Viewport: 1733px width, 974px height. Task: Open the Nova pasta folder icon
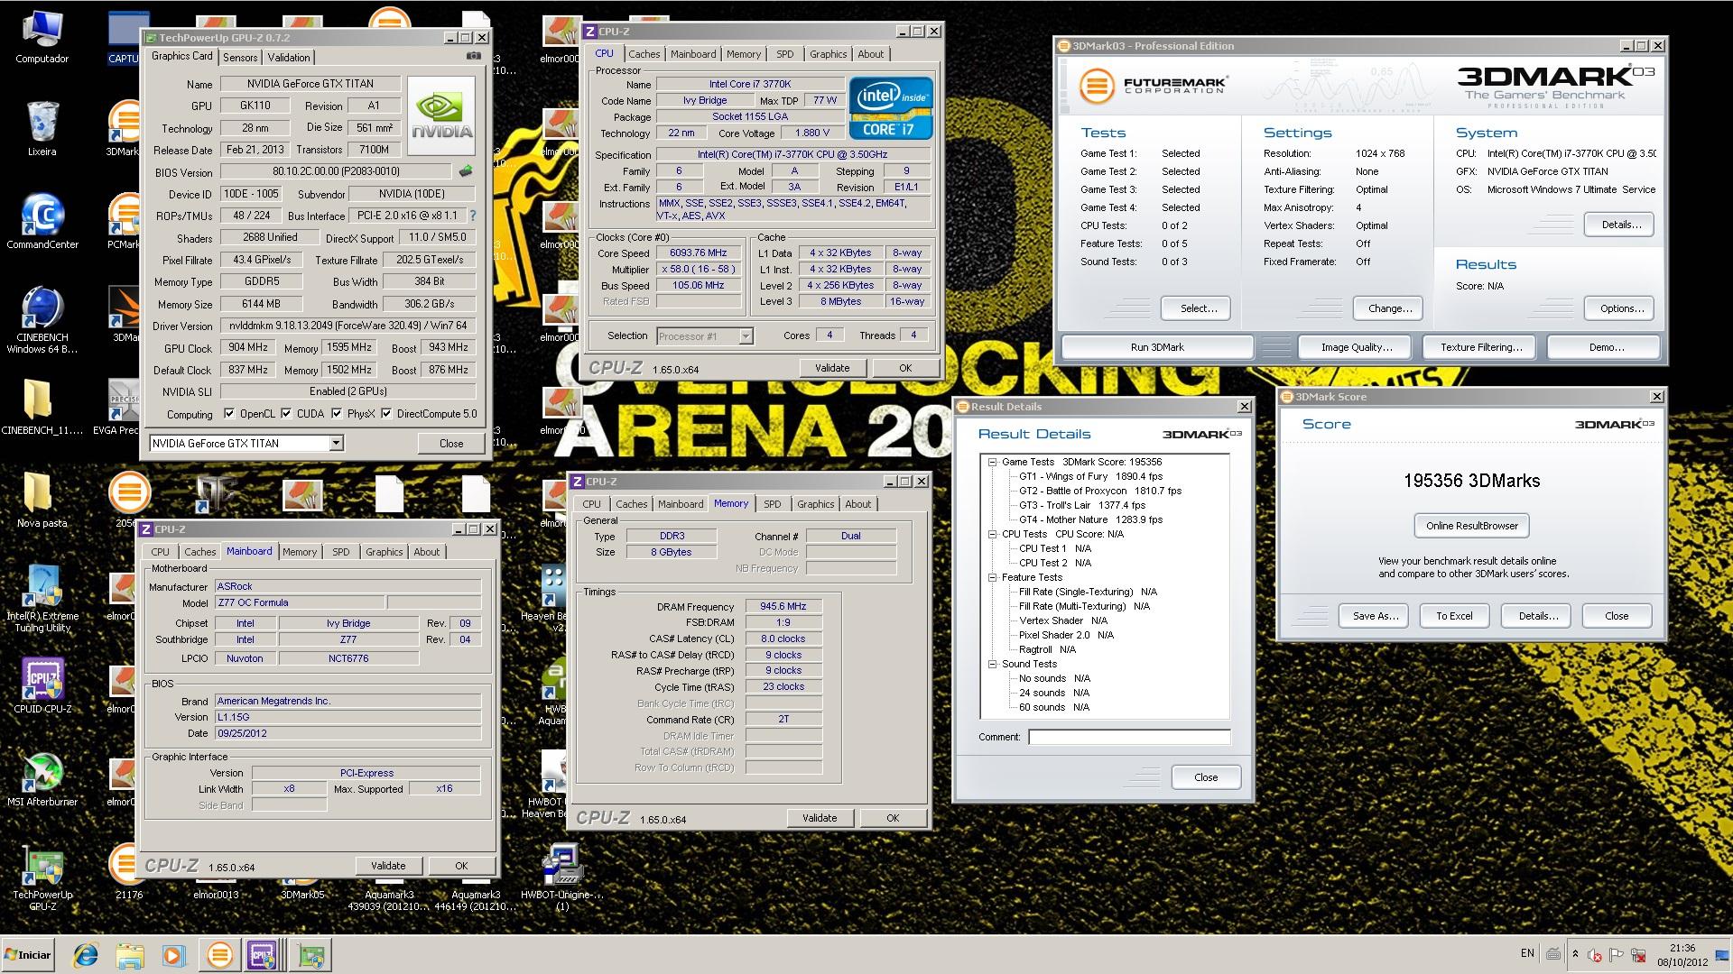pyautogui.click(x=42, y=499)
